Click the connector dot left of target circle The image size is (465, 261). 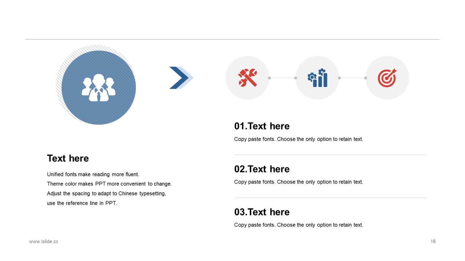pyautogui.click(x=365, y=78)
